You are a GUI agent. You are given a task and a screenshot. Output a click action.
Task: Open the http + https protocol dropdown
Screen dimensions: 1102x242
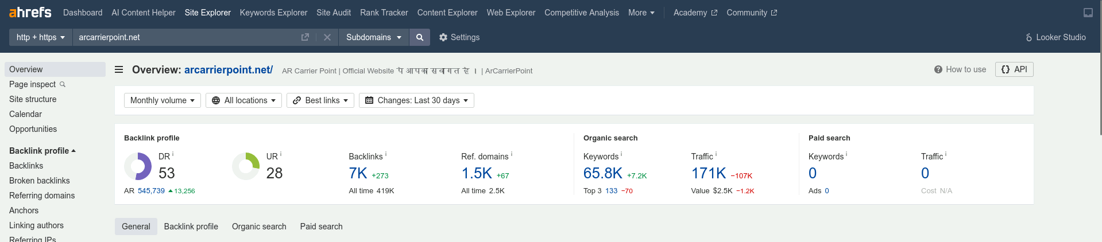coord(40,37)
